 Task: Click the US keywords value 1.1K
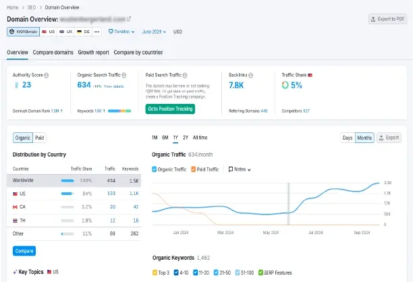[x=134, y=194]
